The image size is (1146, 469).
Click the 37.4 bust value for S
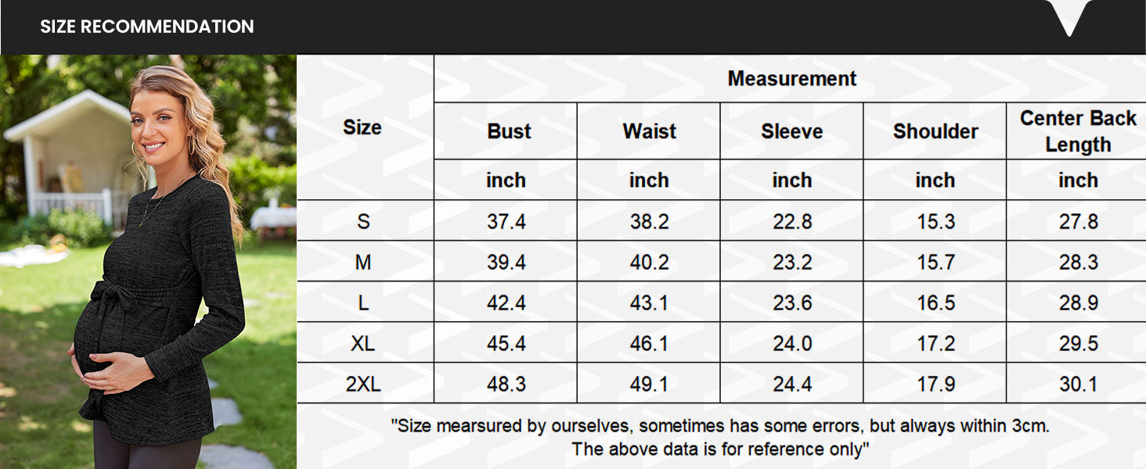click(x=506, y=221)
